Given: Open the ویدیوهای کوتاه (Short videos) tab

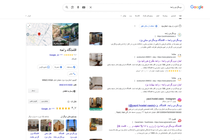Looking at the screenshot, I should pos(148,16).
